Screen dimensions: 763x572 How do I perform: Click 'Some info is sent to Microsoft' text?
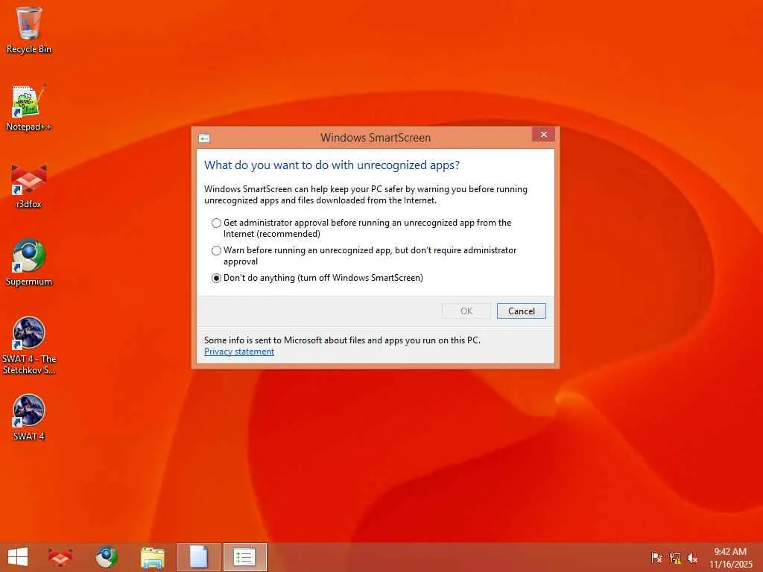click(342, 340)
